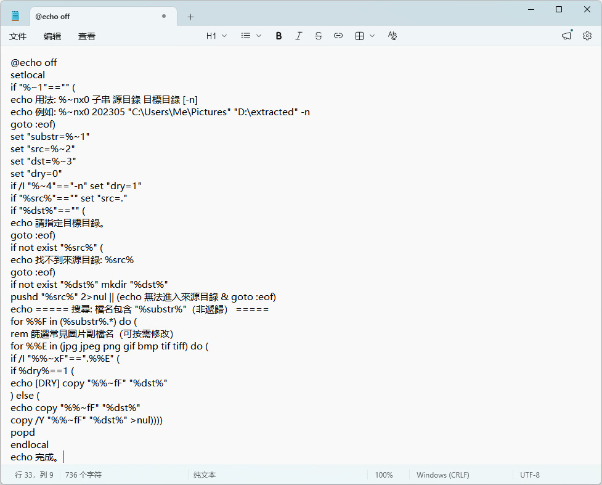Click the ') else (' line
Image resolution: width=602 pixels, height=485 pixels.
[x=25, y=396]
